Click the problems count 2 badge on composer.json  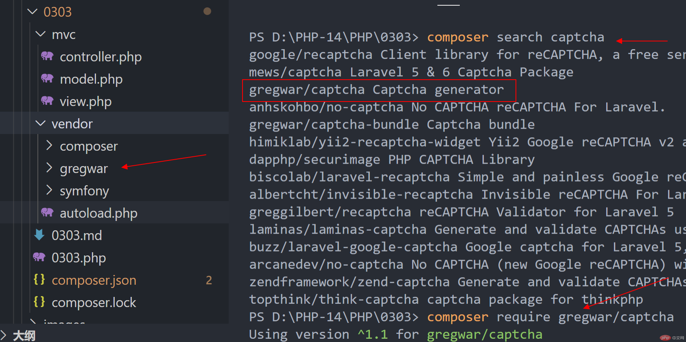pyautogui.click(x=209, y=280)
